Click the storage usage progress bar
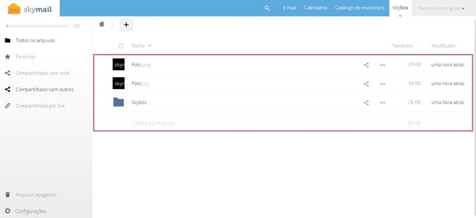Viewport: 476px width, 218px height. tap(37, 26)
